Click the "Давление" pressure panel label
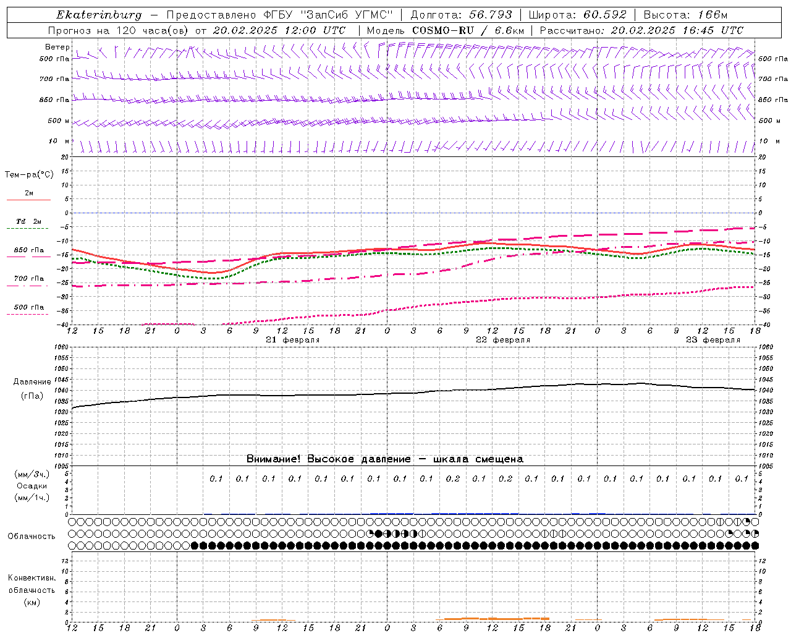 pos(32,382)
